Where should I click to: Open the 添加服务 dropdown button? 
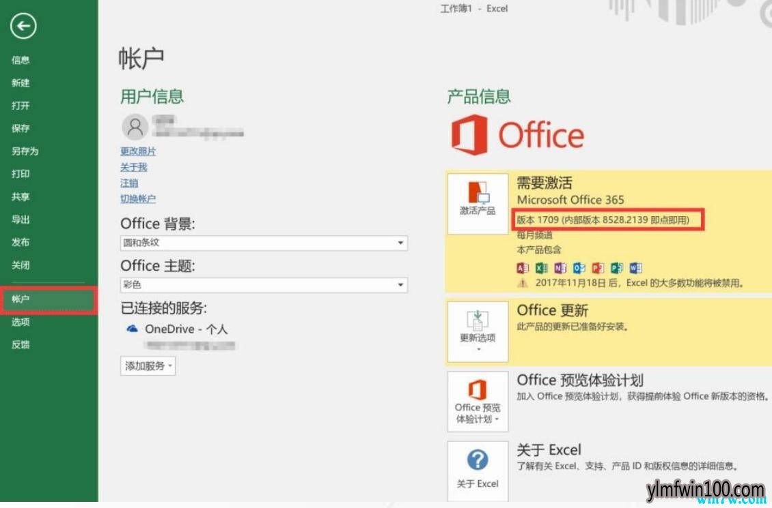click(148, 366)
